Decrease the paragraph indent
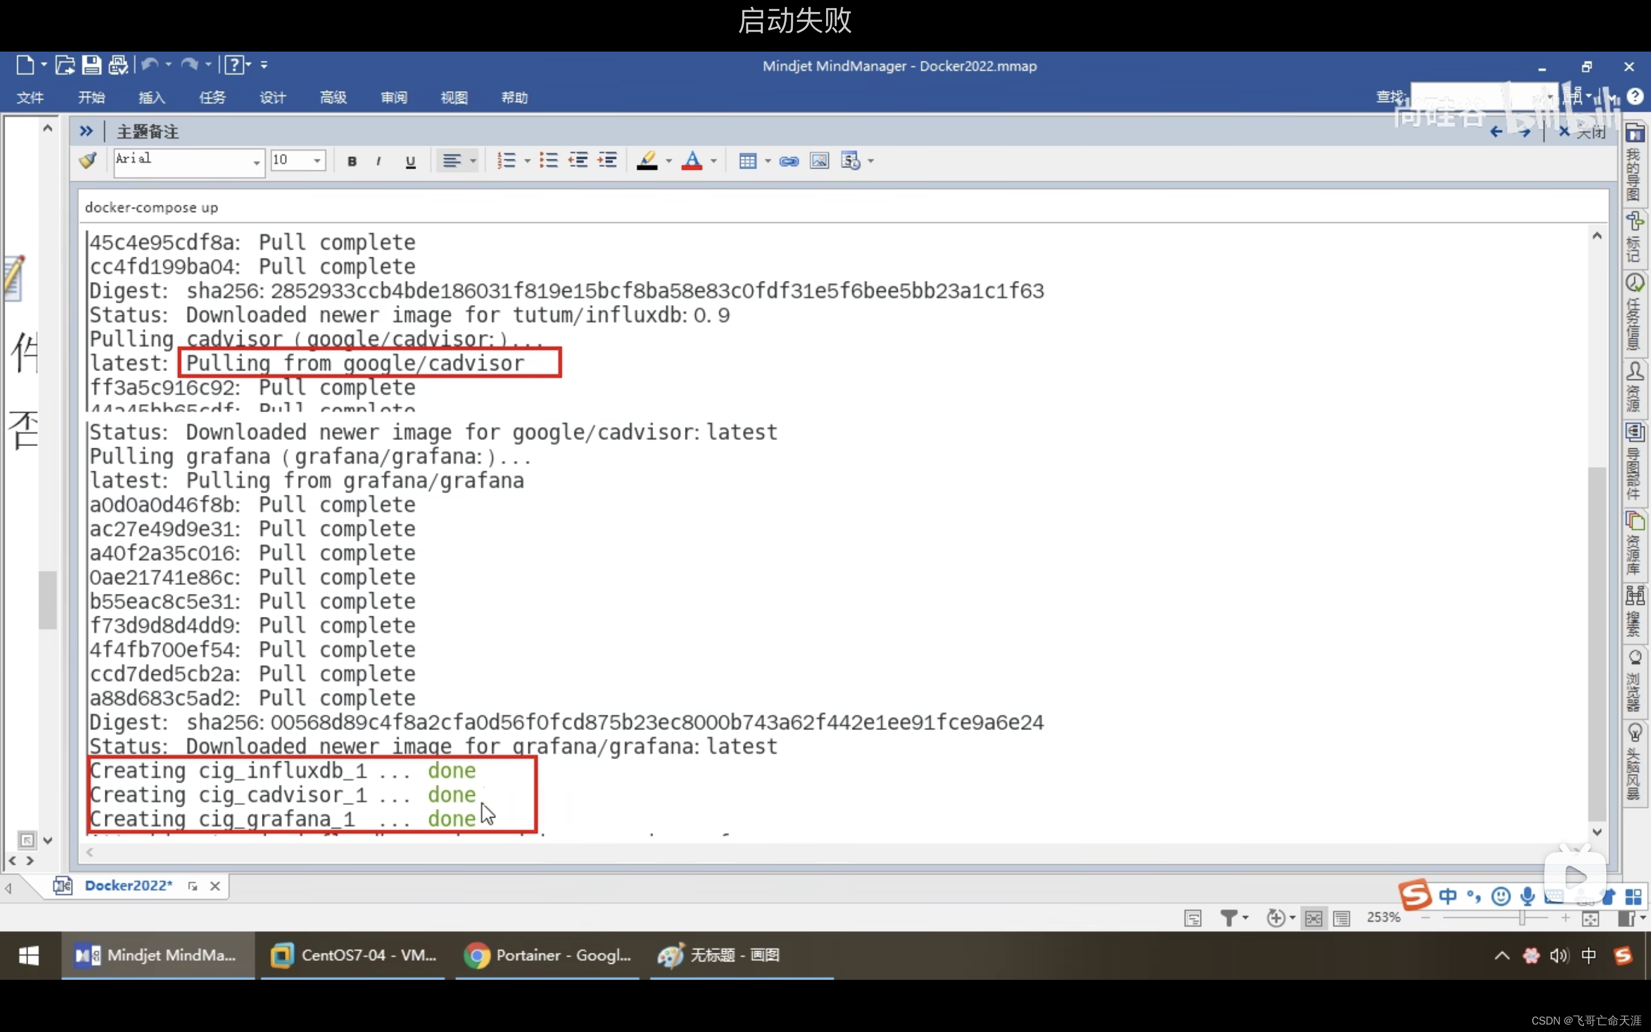This screenshot has height=1032, width=1651. [578, 161]
